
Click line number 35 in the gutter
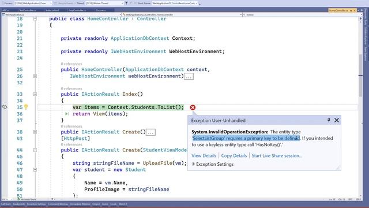pos(20,107)
